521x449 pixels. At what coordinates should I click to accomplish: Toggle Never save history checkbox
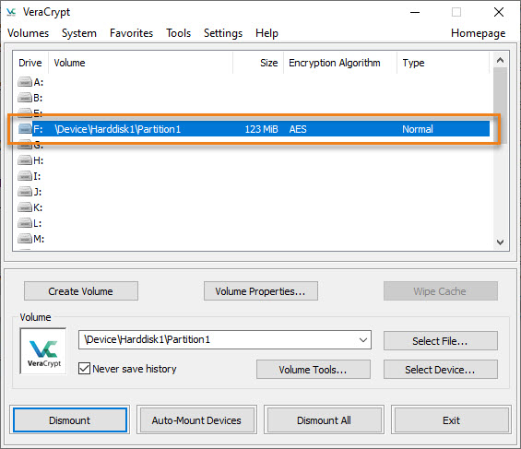click(85, 368)
